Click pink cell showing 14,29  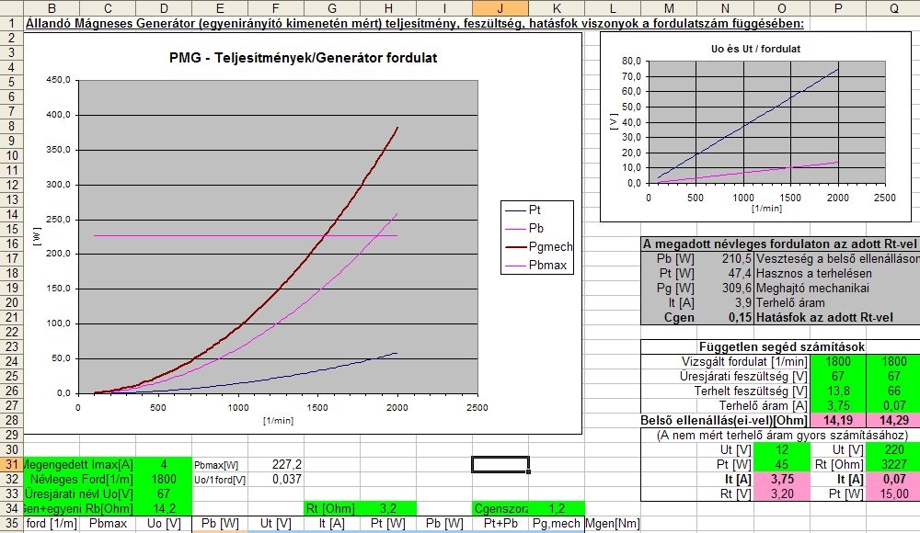893,420
